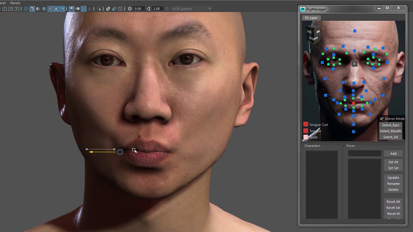Click the Update button
This screenshot has width=413, height=232.
tap(393, 178)
